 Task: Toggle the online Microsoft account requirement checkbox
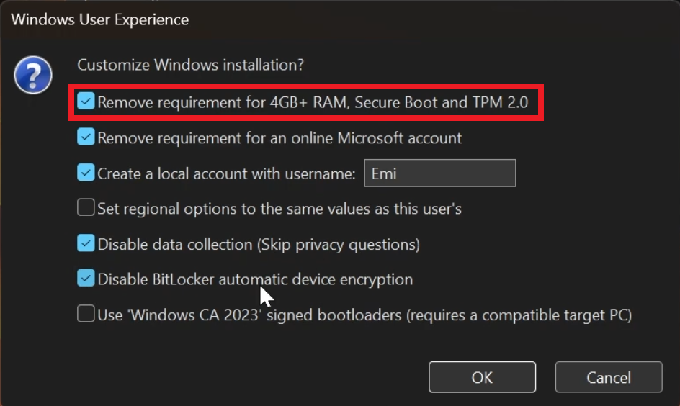86,137
